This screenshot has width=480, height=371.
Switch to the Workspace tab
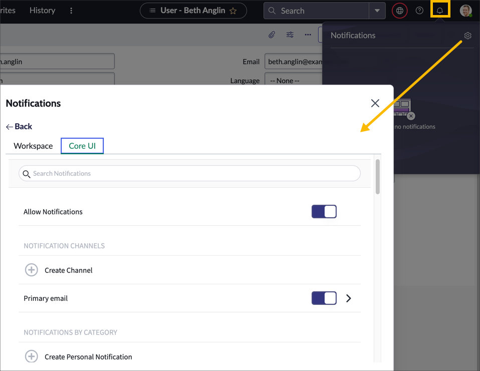(33, 146)
